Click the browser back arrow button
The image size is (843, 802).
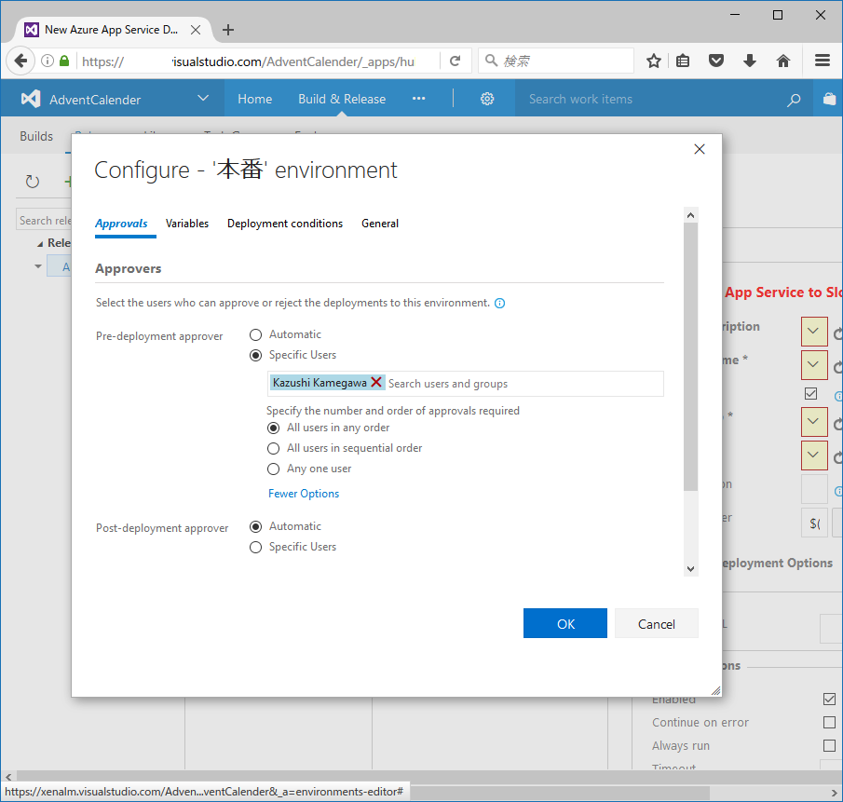point(21,61)
